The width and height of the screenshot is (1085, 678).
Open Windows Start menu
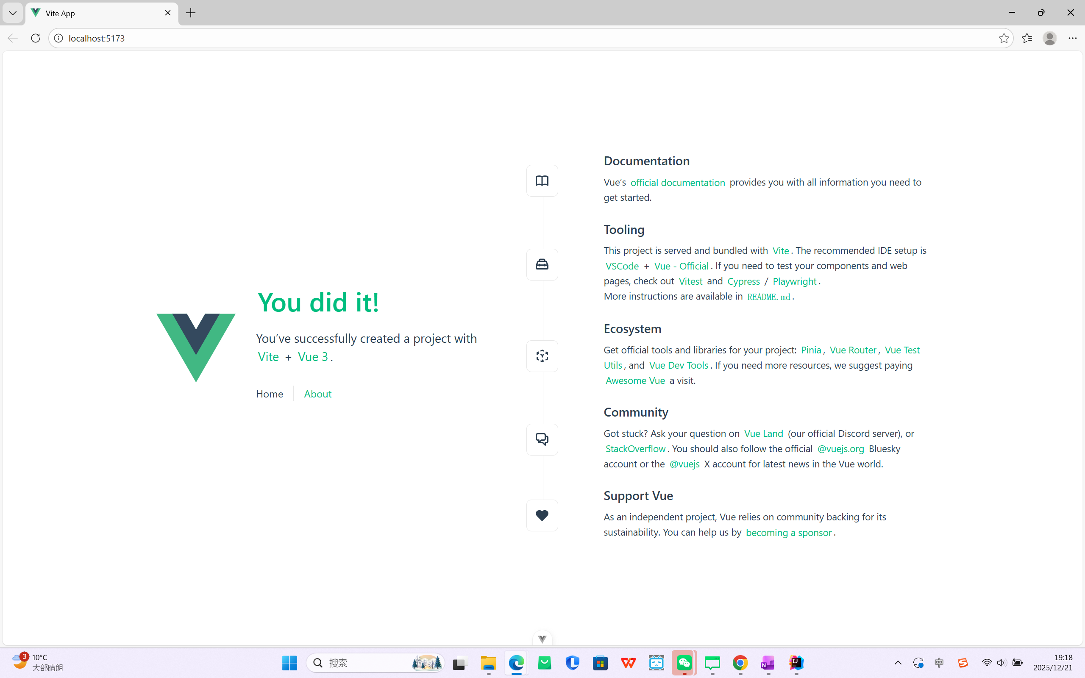point(289,663)
